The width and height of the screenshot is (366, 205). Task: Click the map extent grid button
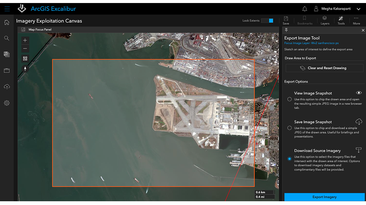[x=25, y=58]
